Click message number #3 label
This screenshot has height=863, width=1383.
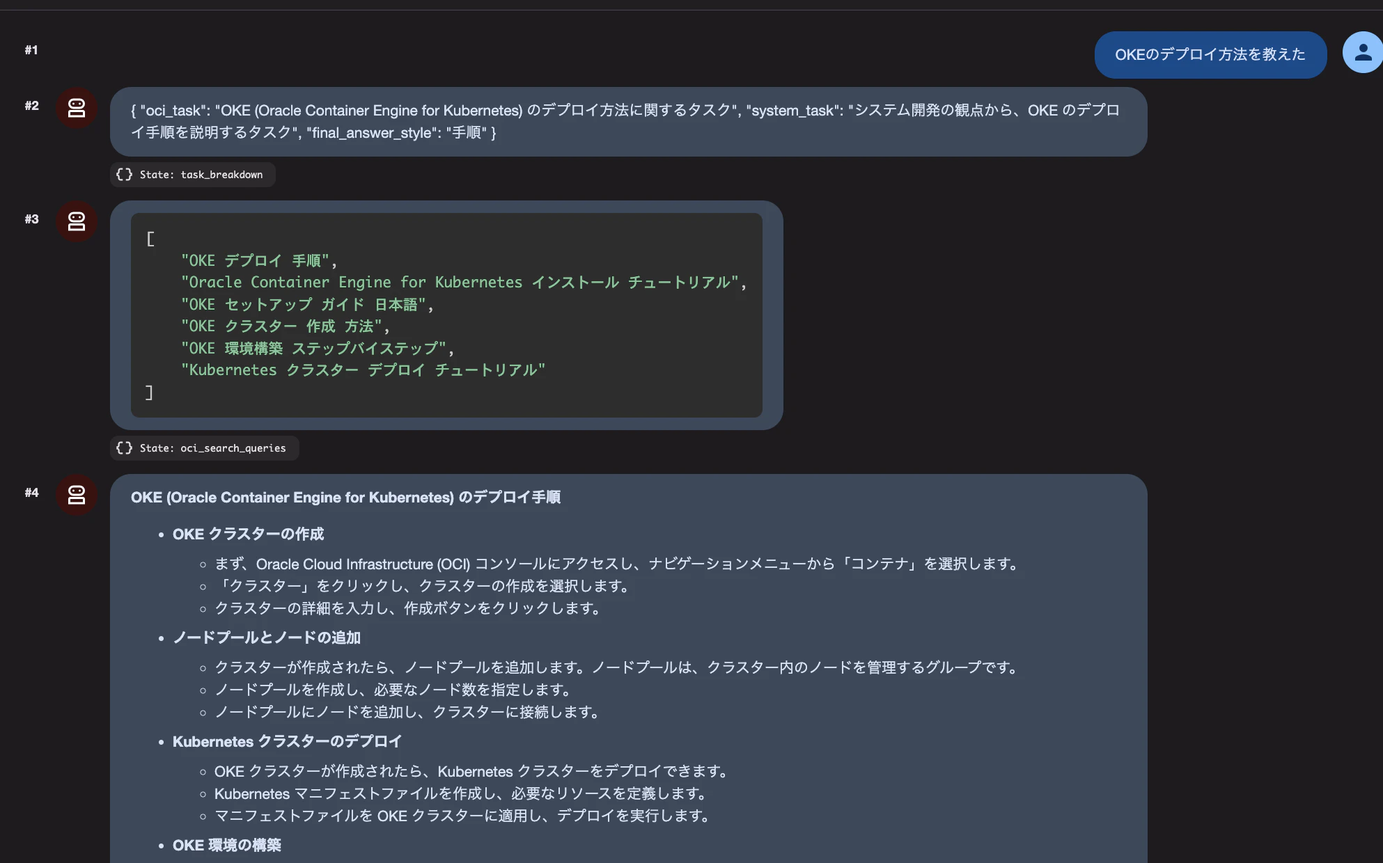click(31, 219)
